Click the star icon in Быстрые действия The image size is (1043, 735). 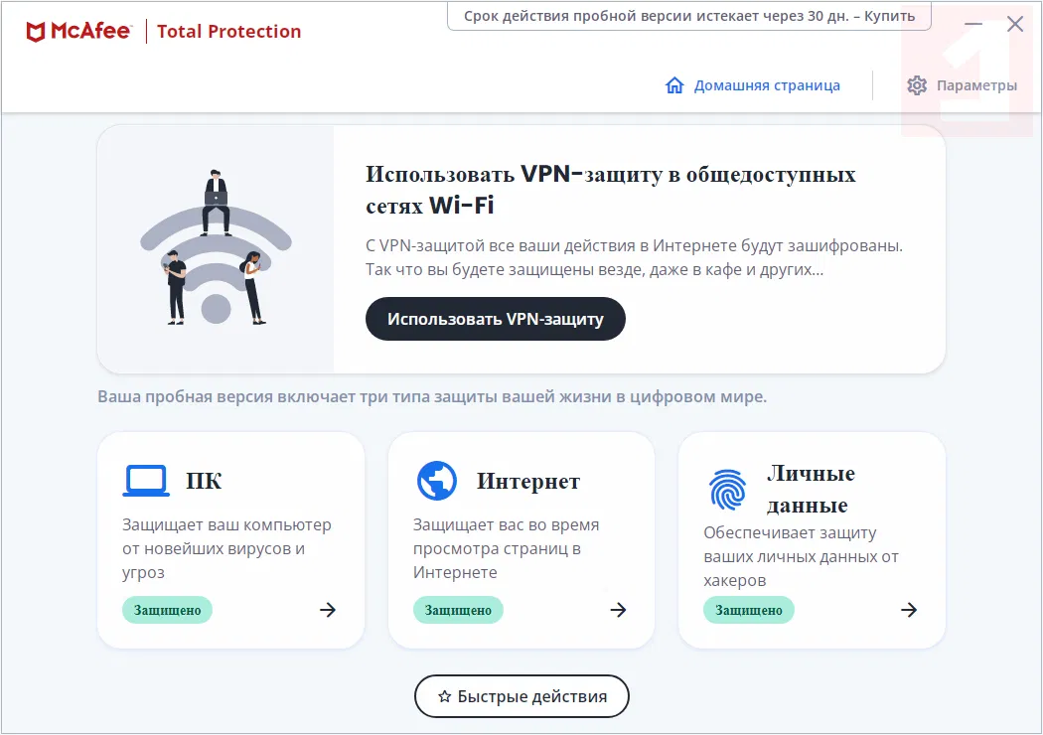click(445, 696)
